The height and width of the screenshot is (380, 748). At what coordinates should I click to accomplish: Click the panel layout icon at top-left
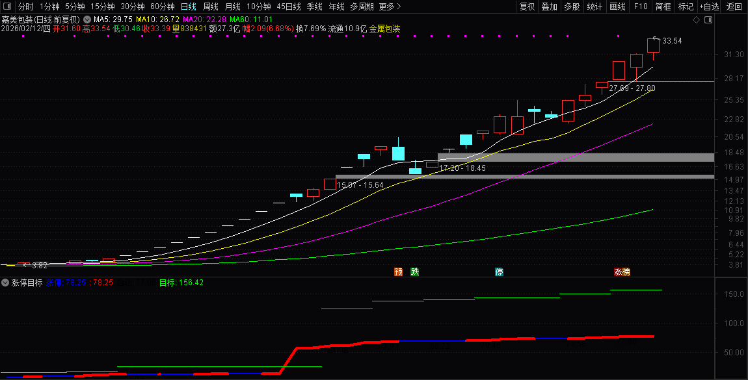7,6
